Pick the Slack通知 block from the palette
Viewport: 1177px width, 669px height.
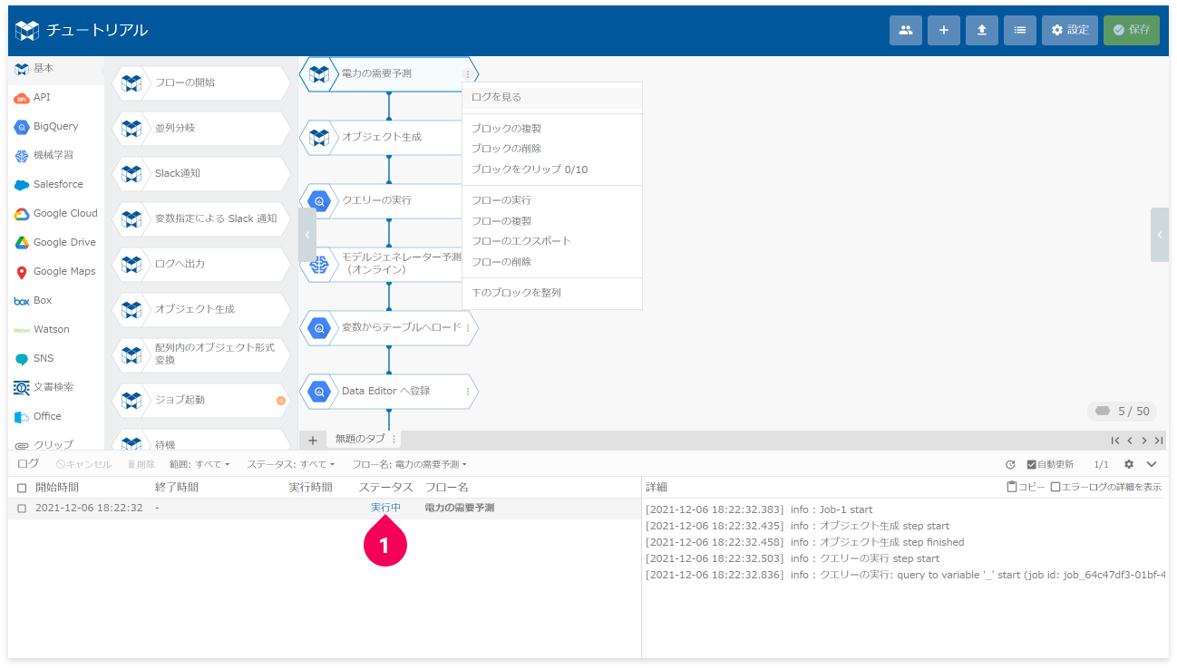coord(201,173)
